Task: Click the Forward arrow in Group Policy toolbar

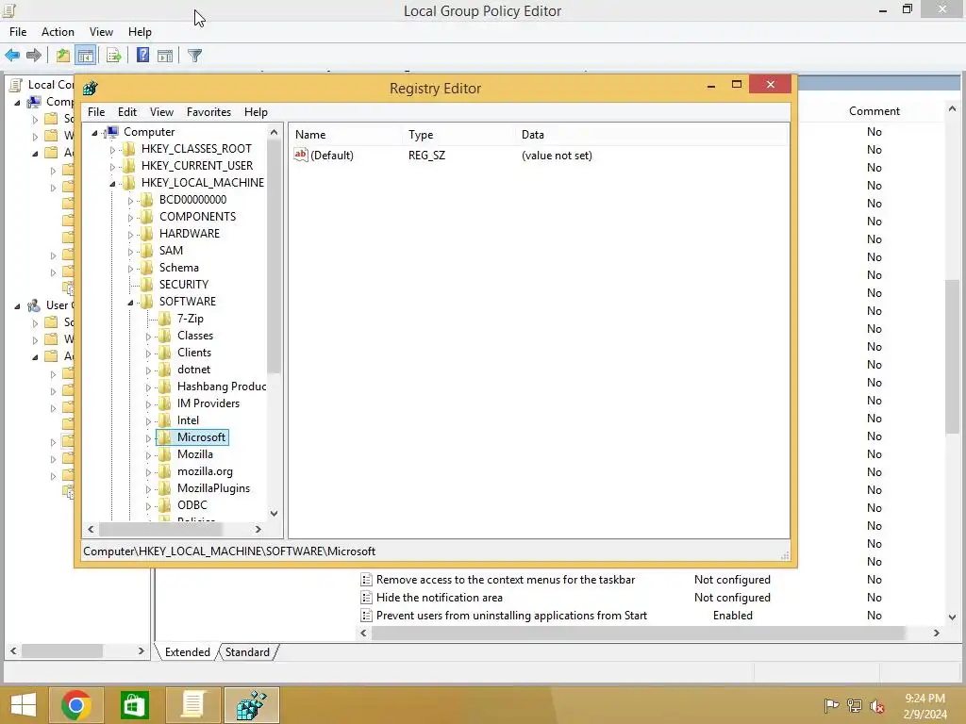Action: pyautogui.click(x=34, y=56)
